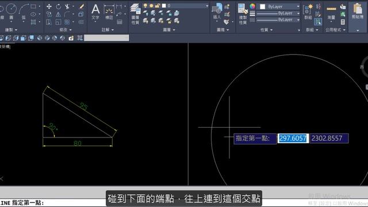Select the Linear dimension tool

[x=119, y=6]
